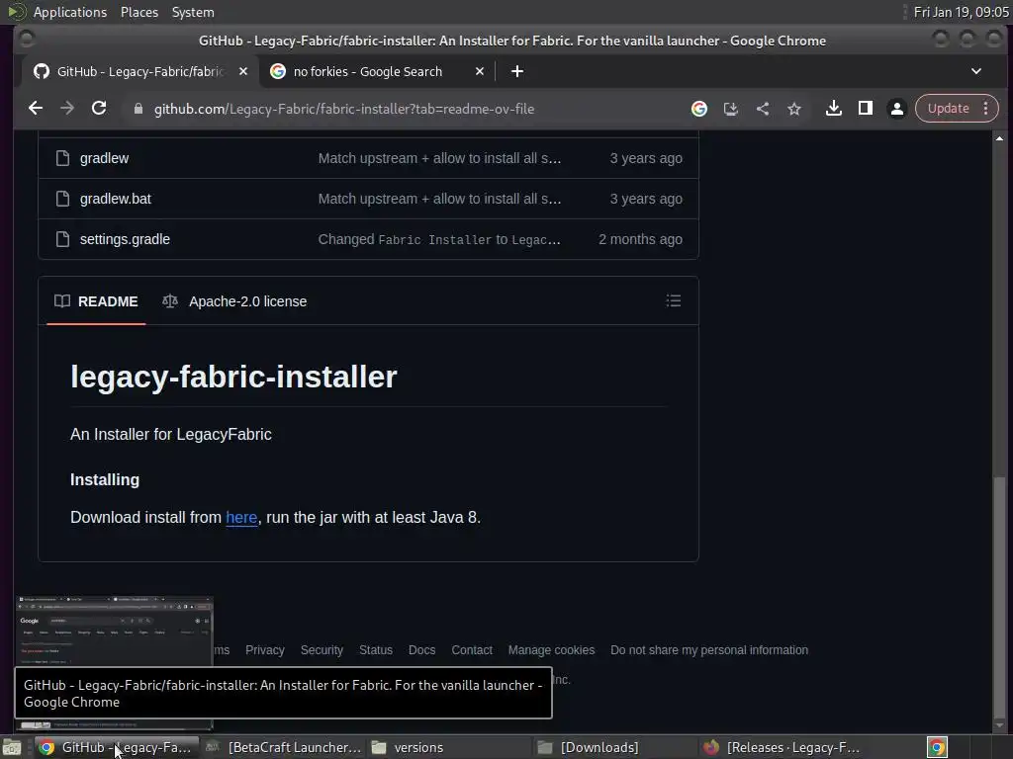Screen dimensions: 1013x759
Task: Close the no forkies Google Search tab
Action: click(480, 71)
